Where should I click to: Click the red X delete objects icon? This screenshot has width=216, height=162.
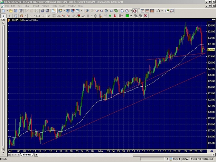(x=145, y=16)
